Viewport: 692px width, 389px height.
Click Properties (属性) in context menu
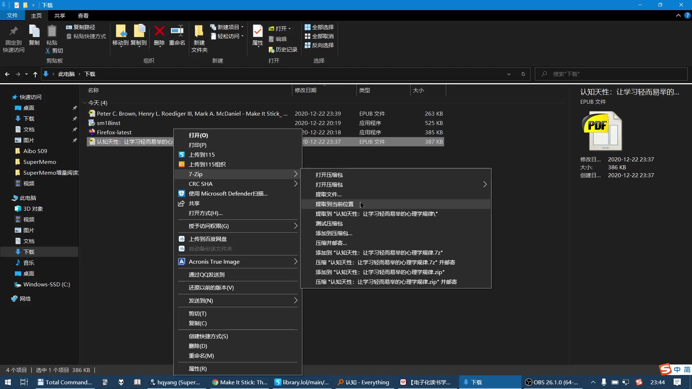click(x=238, y=369)
